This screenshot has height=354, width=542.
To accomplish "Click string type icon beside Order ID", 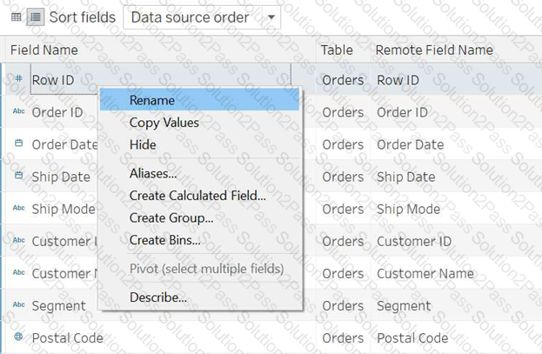I will pyautogui.click(x=18, y=113).
